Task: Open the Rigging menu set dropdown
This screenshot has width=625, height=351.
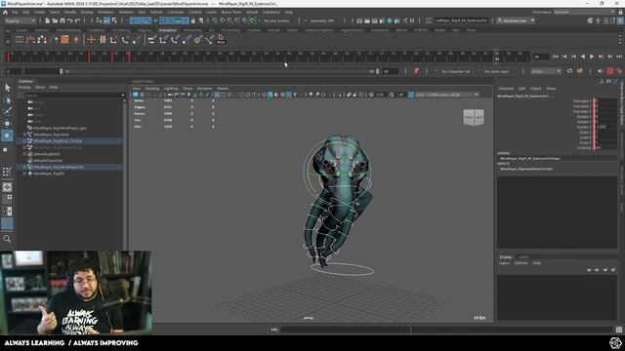Action: 20,20
